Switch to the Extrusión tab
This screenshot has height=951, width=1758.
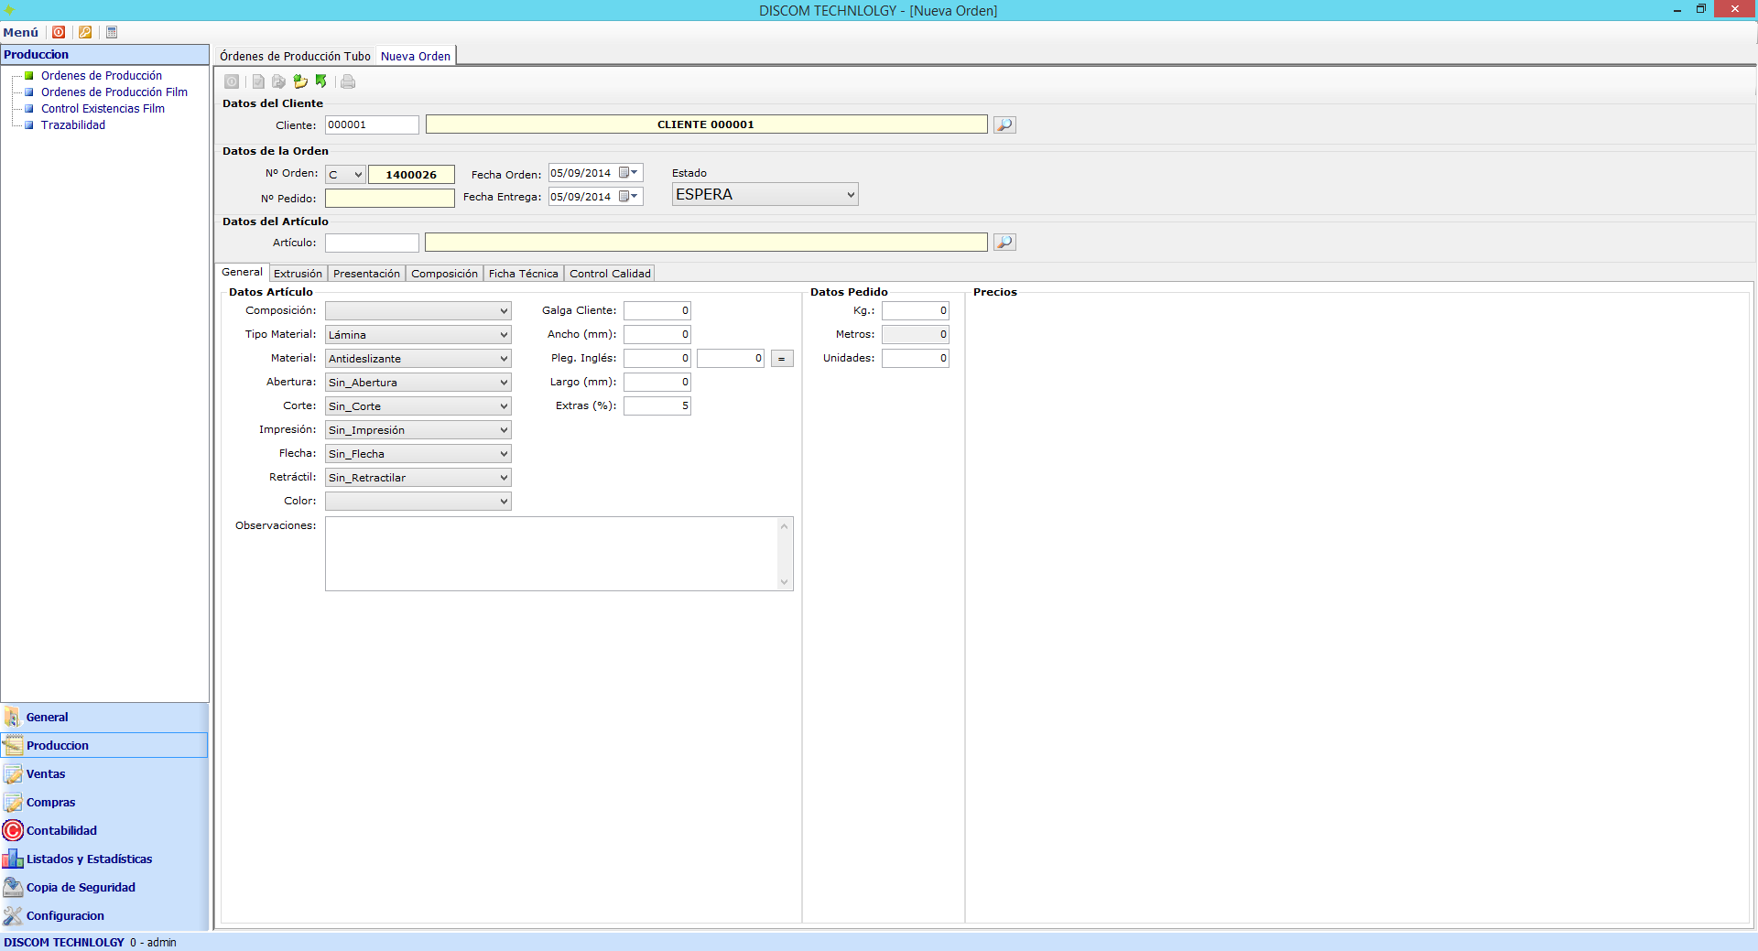point(298,274)
